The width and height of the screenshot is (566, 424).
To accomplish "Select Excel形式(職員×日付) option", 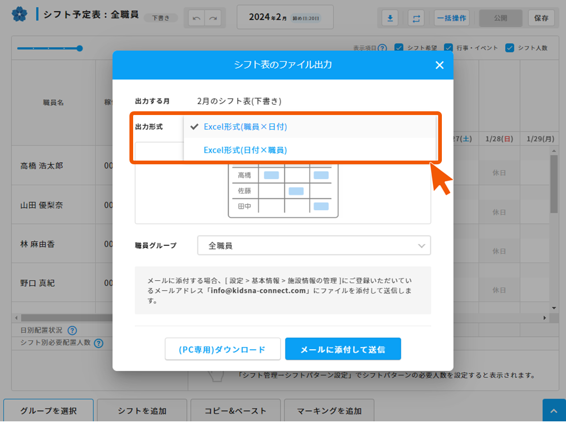I will (x=245, y=127).
